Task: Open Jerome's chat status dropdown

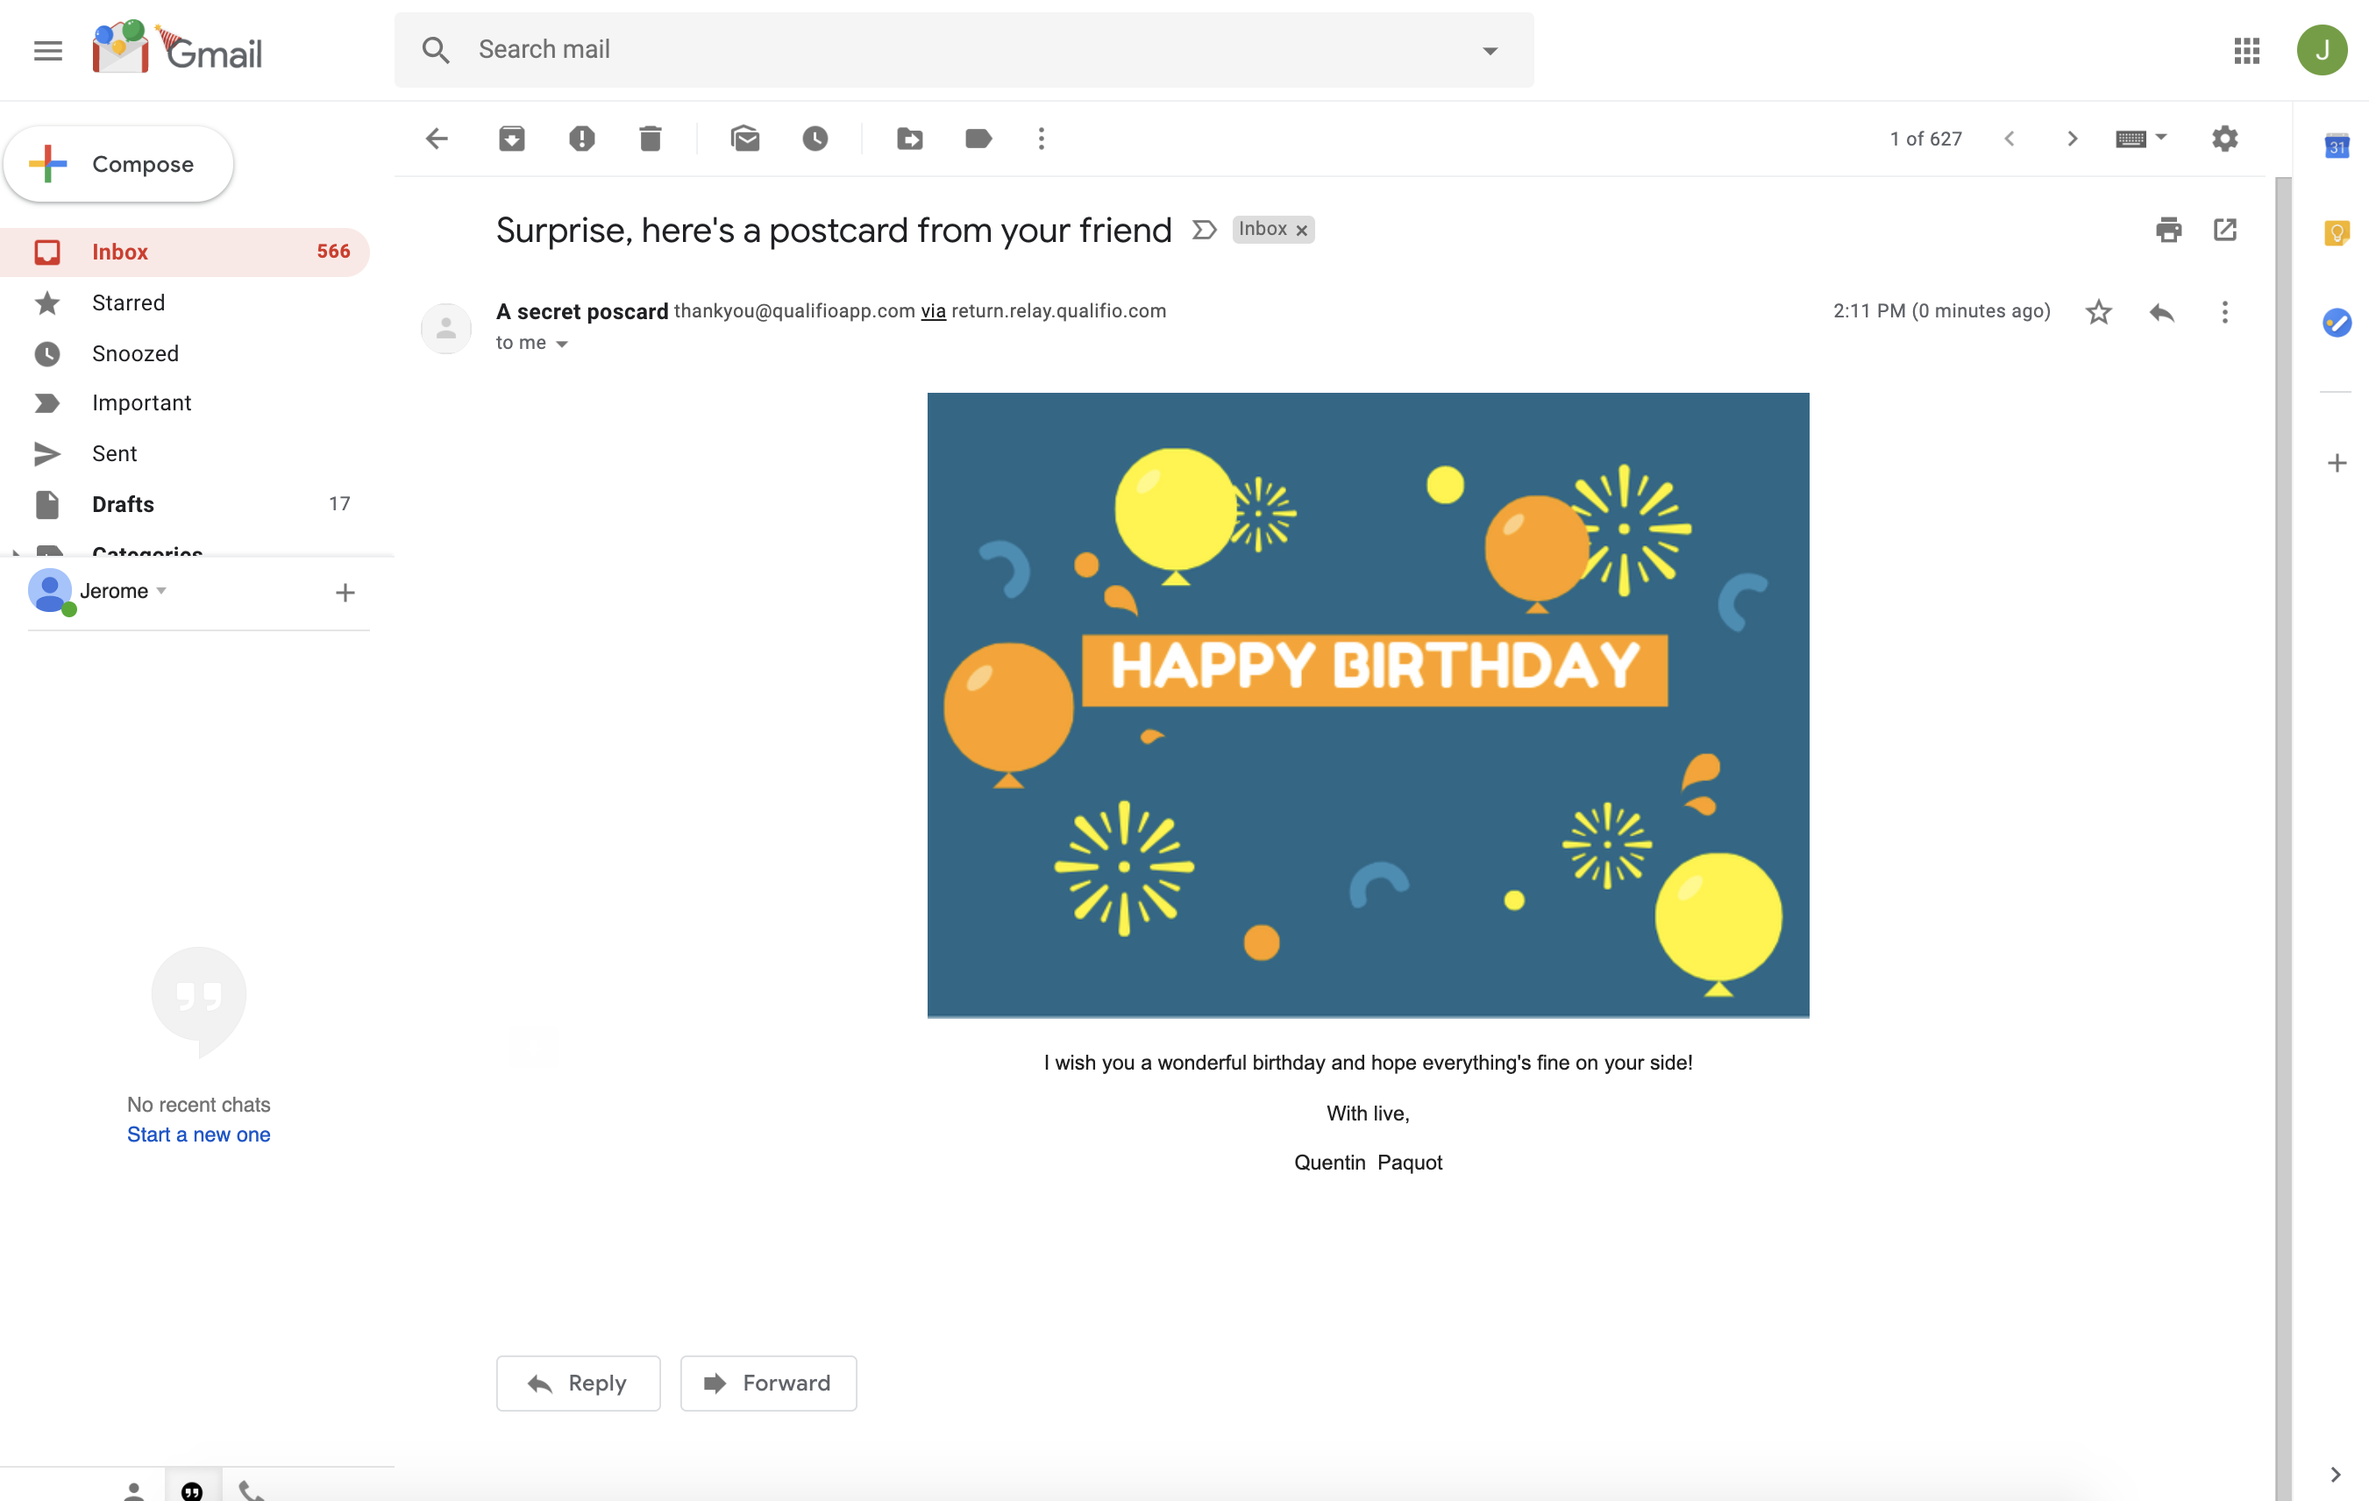Action: (x=161, y=591)
